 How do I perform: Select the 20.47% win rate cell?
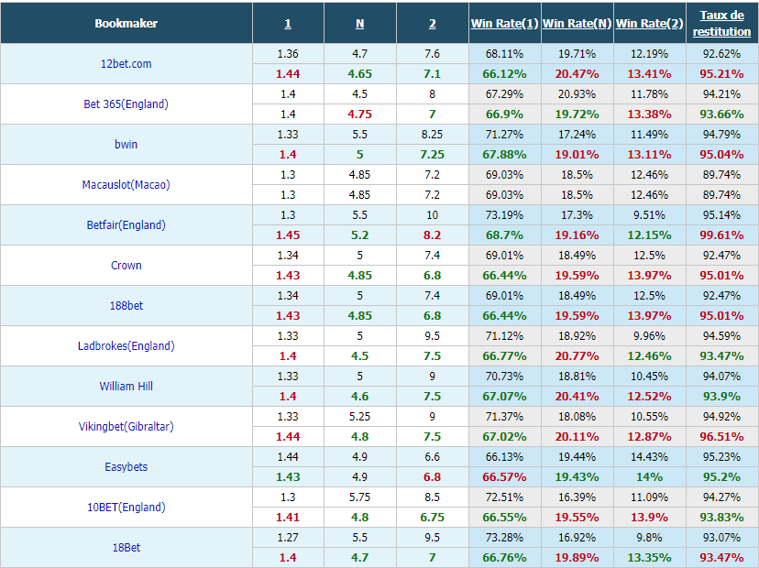pos(577,74)
